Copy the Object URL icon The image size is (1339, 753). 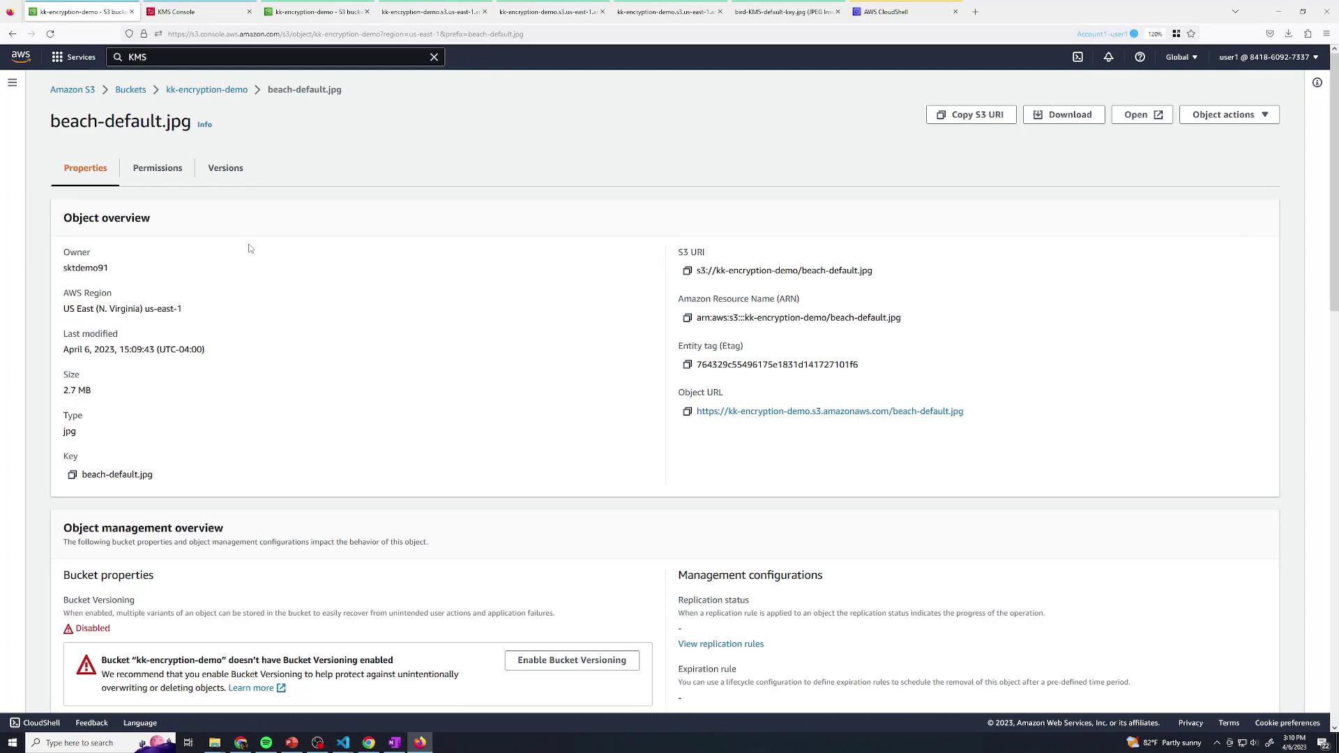pos(687,411)
